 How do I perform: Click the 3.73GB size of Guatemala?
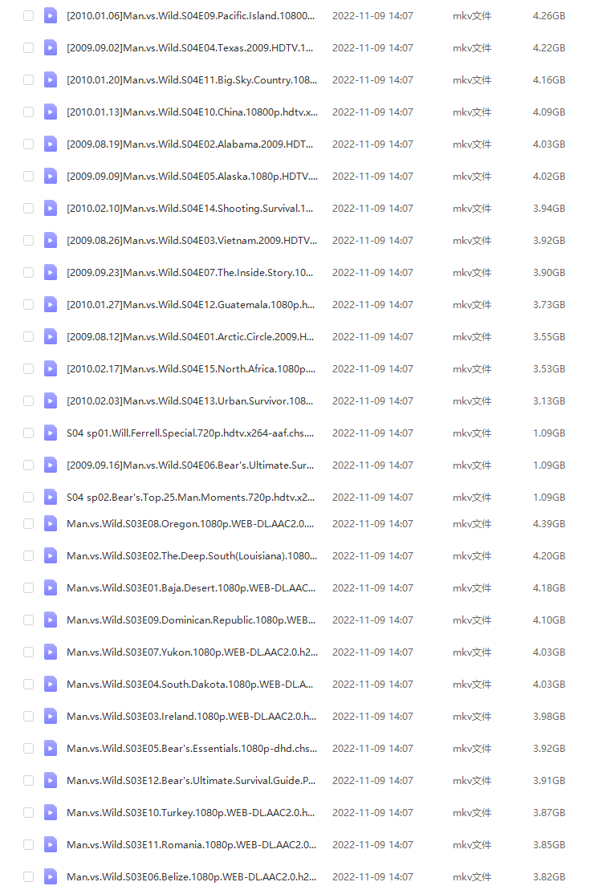click(x=548, y=304)
